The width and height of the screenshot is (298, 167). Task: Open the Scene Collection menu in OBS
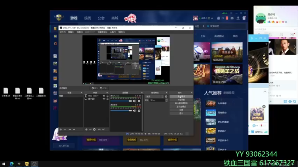[x=102, y=32]
